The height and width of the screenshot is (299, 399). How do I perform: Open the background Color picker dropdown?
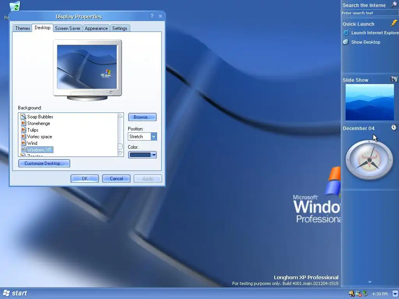[x=142, y=155]
